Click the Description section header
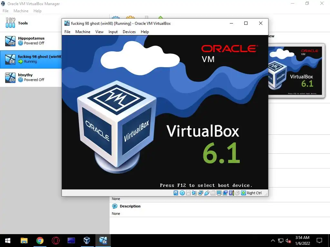This screenshot has height=247, width=330. pyautogui.click(x=130, y=206)
